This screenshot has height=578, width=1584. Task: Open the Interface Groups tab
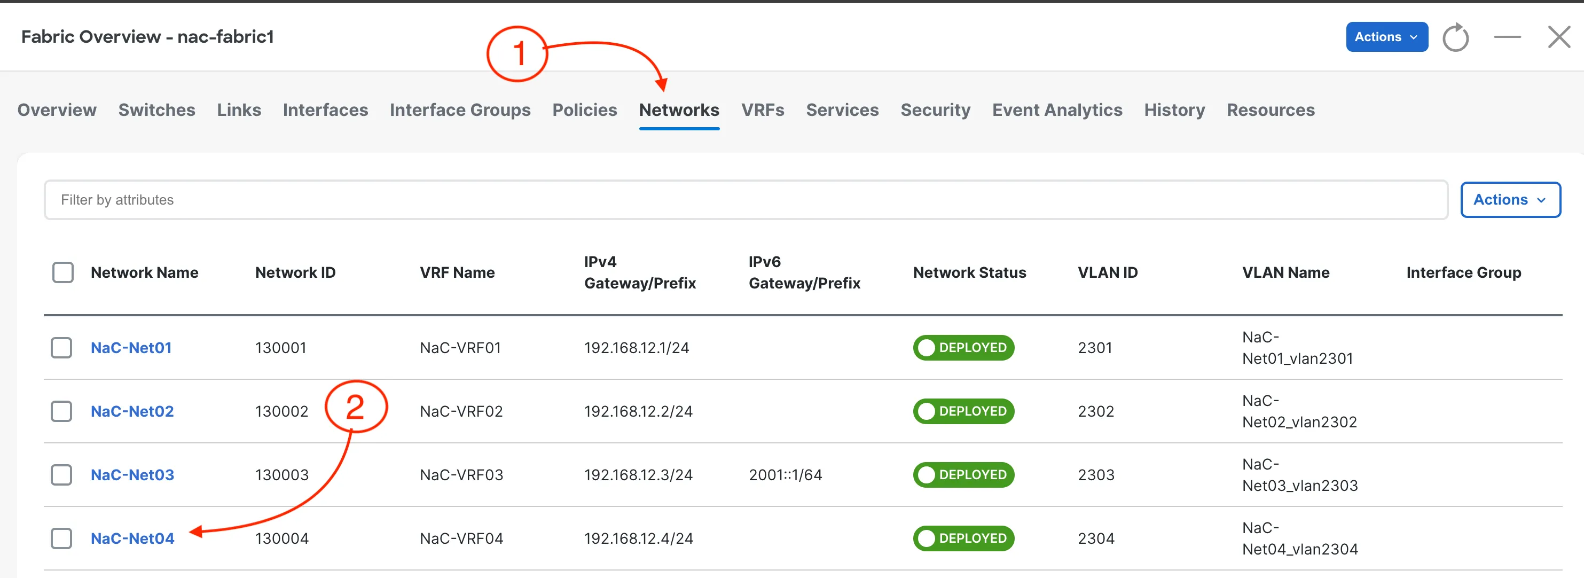[x=460, y=110]
